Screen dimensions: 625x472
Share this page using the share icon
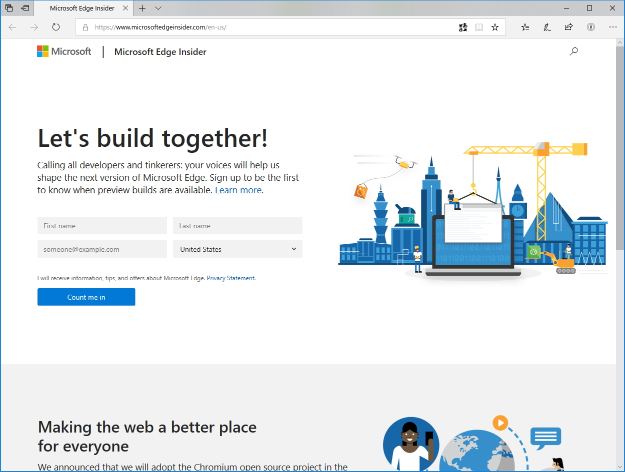[x=568, y=27]
